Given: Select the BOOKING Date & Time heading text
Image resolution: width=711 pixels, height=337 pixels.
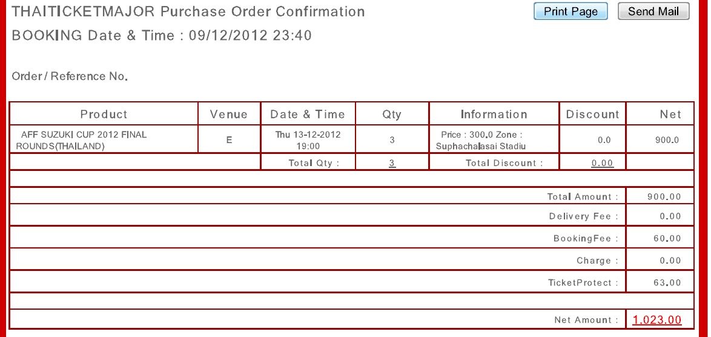Looking at the screenshot, I should [x=162, y=35].
